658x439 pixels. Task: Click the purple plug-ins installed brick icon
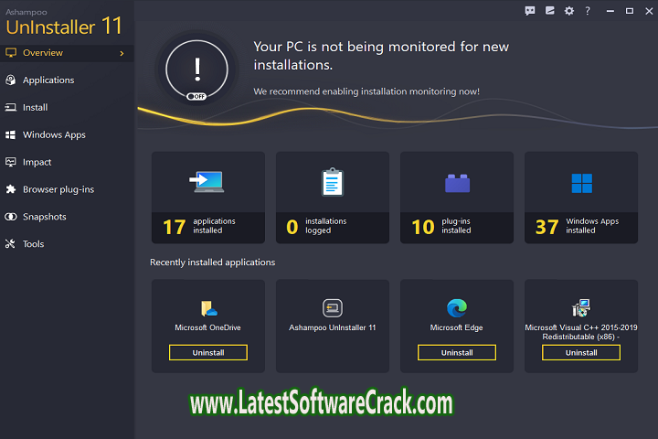457,183
